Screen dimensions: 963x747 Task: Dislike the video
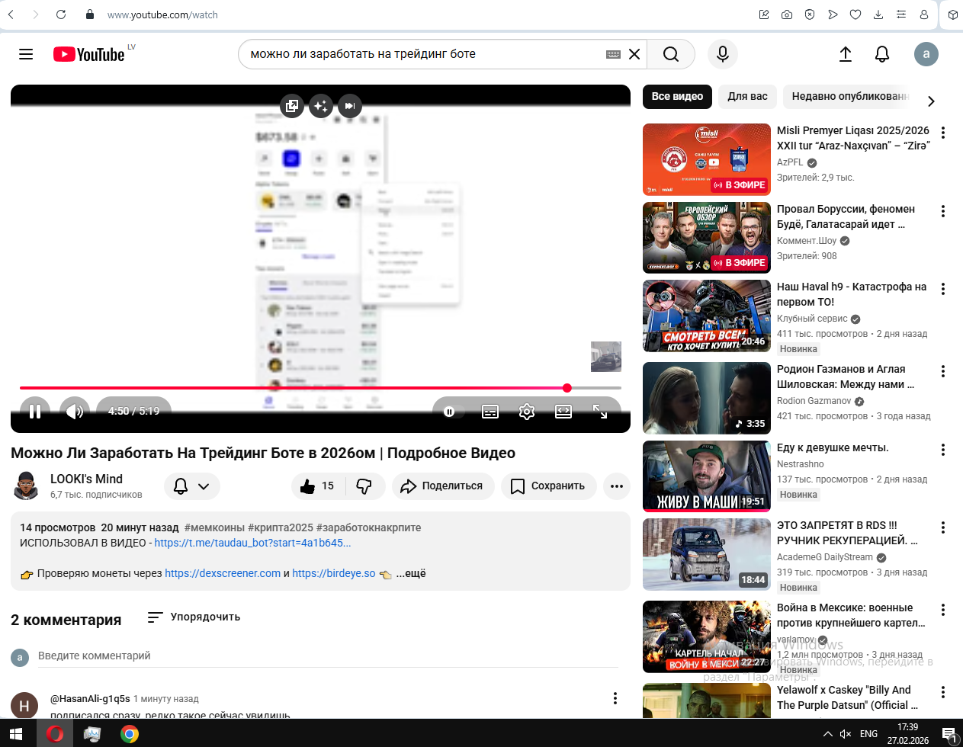tap(364, 486)
